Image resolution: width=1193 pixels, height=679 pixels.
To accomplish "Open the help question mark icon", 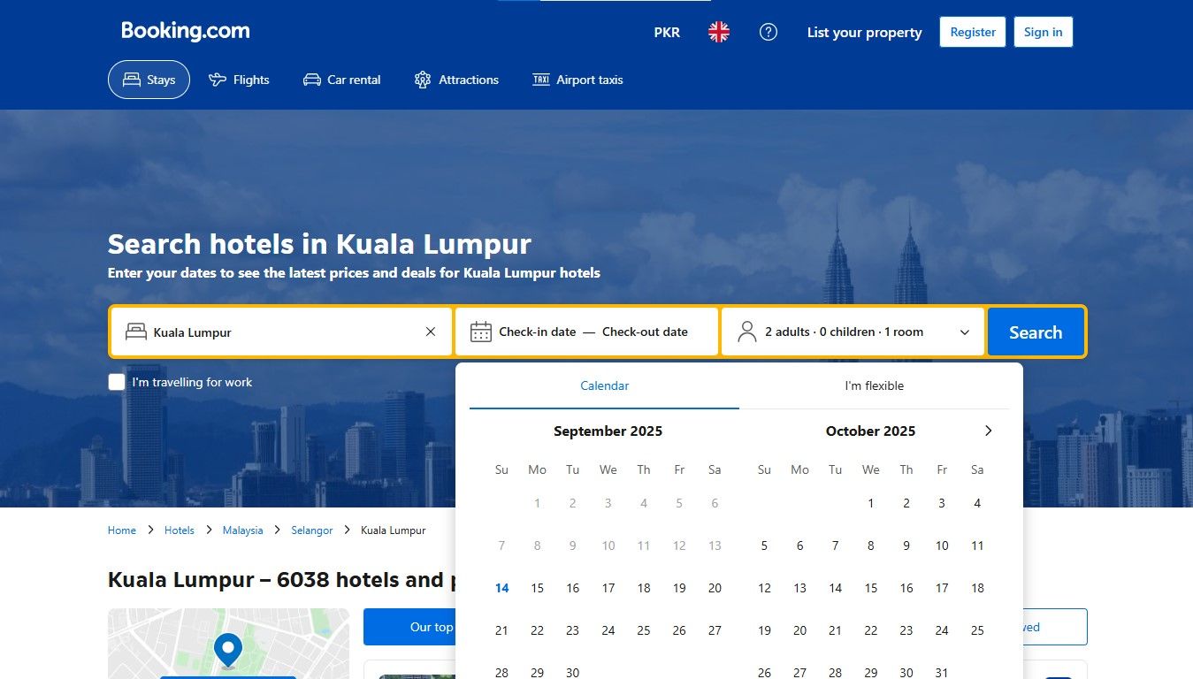I will (x=769, y=33).
